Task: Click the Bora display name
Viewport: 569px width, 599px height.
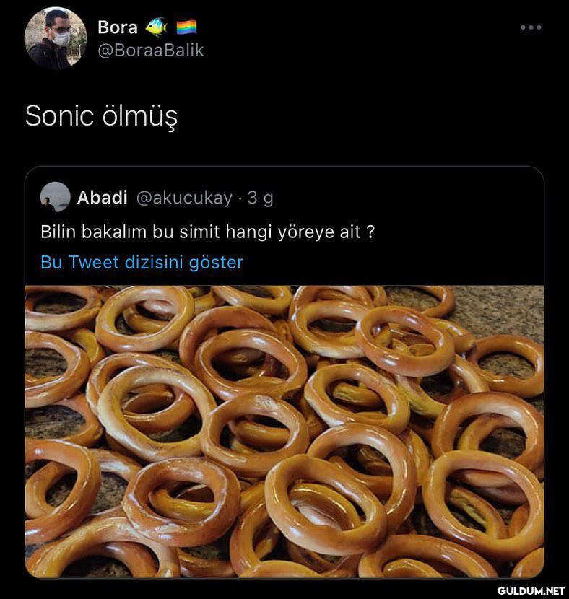Action: click(x=117, y=27)
